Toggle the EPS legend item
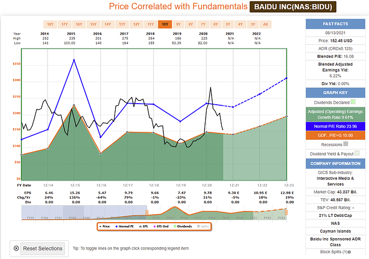Viewport: 369px width, 259px height. click(x=144, y=226)
